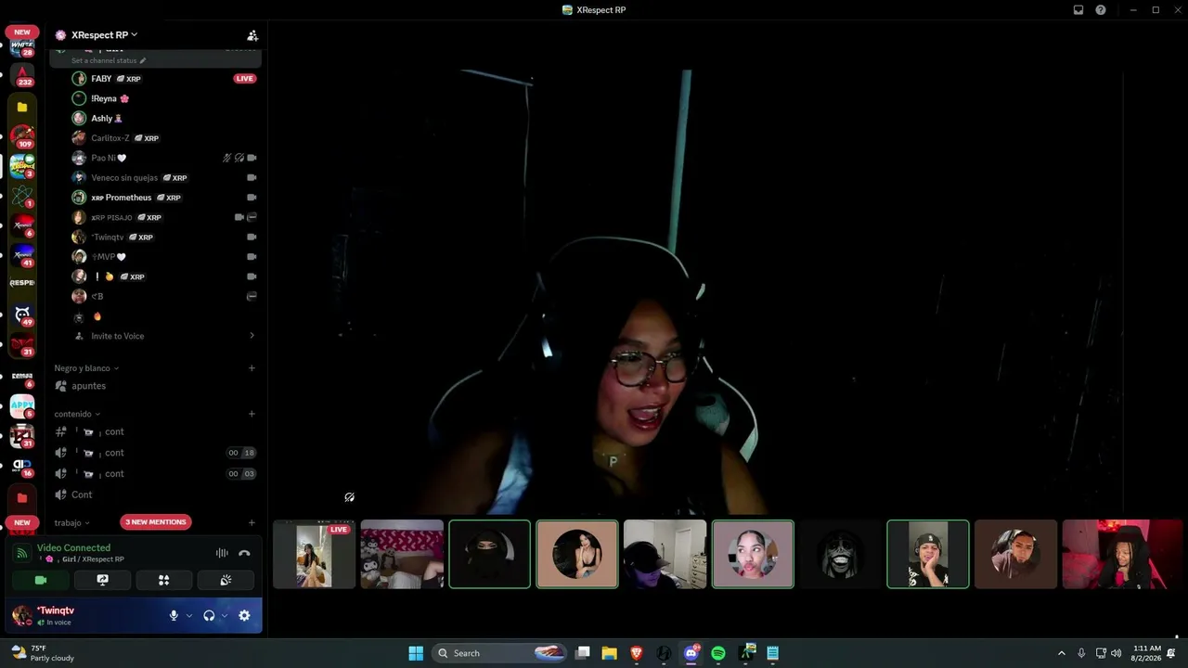Click the camera icon on Veneco sin quejas row
Screen dimensions: 1188x668
(x=252, y=177)
